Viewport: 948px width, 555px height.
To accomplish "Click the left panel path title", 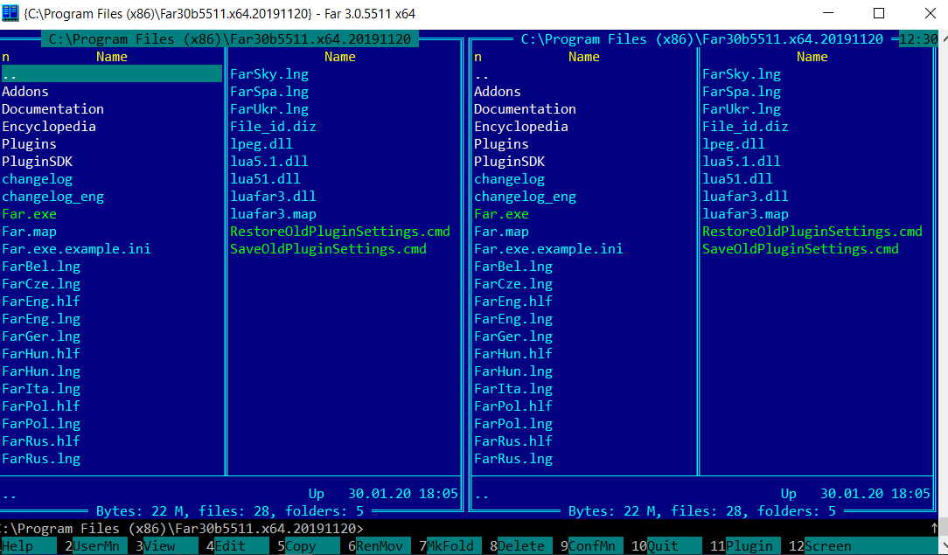I will click(x=230, y=39).
